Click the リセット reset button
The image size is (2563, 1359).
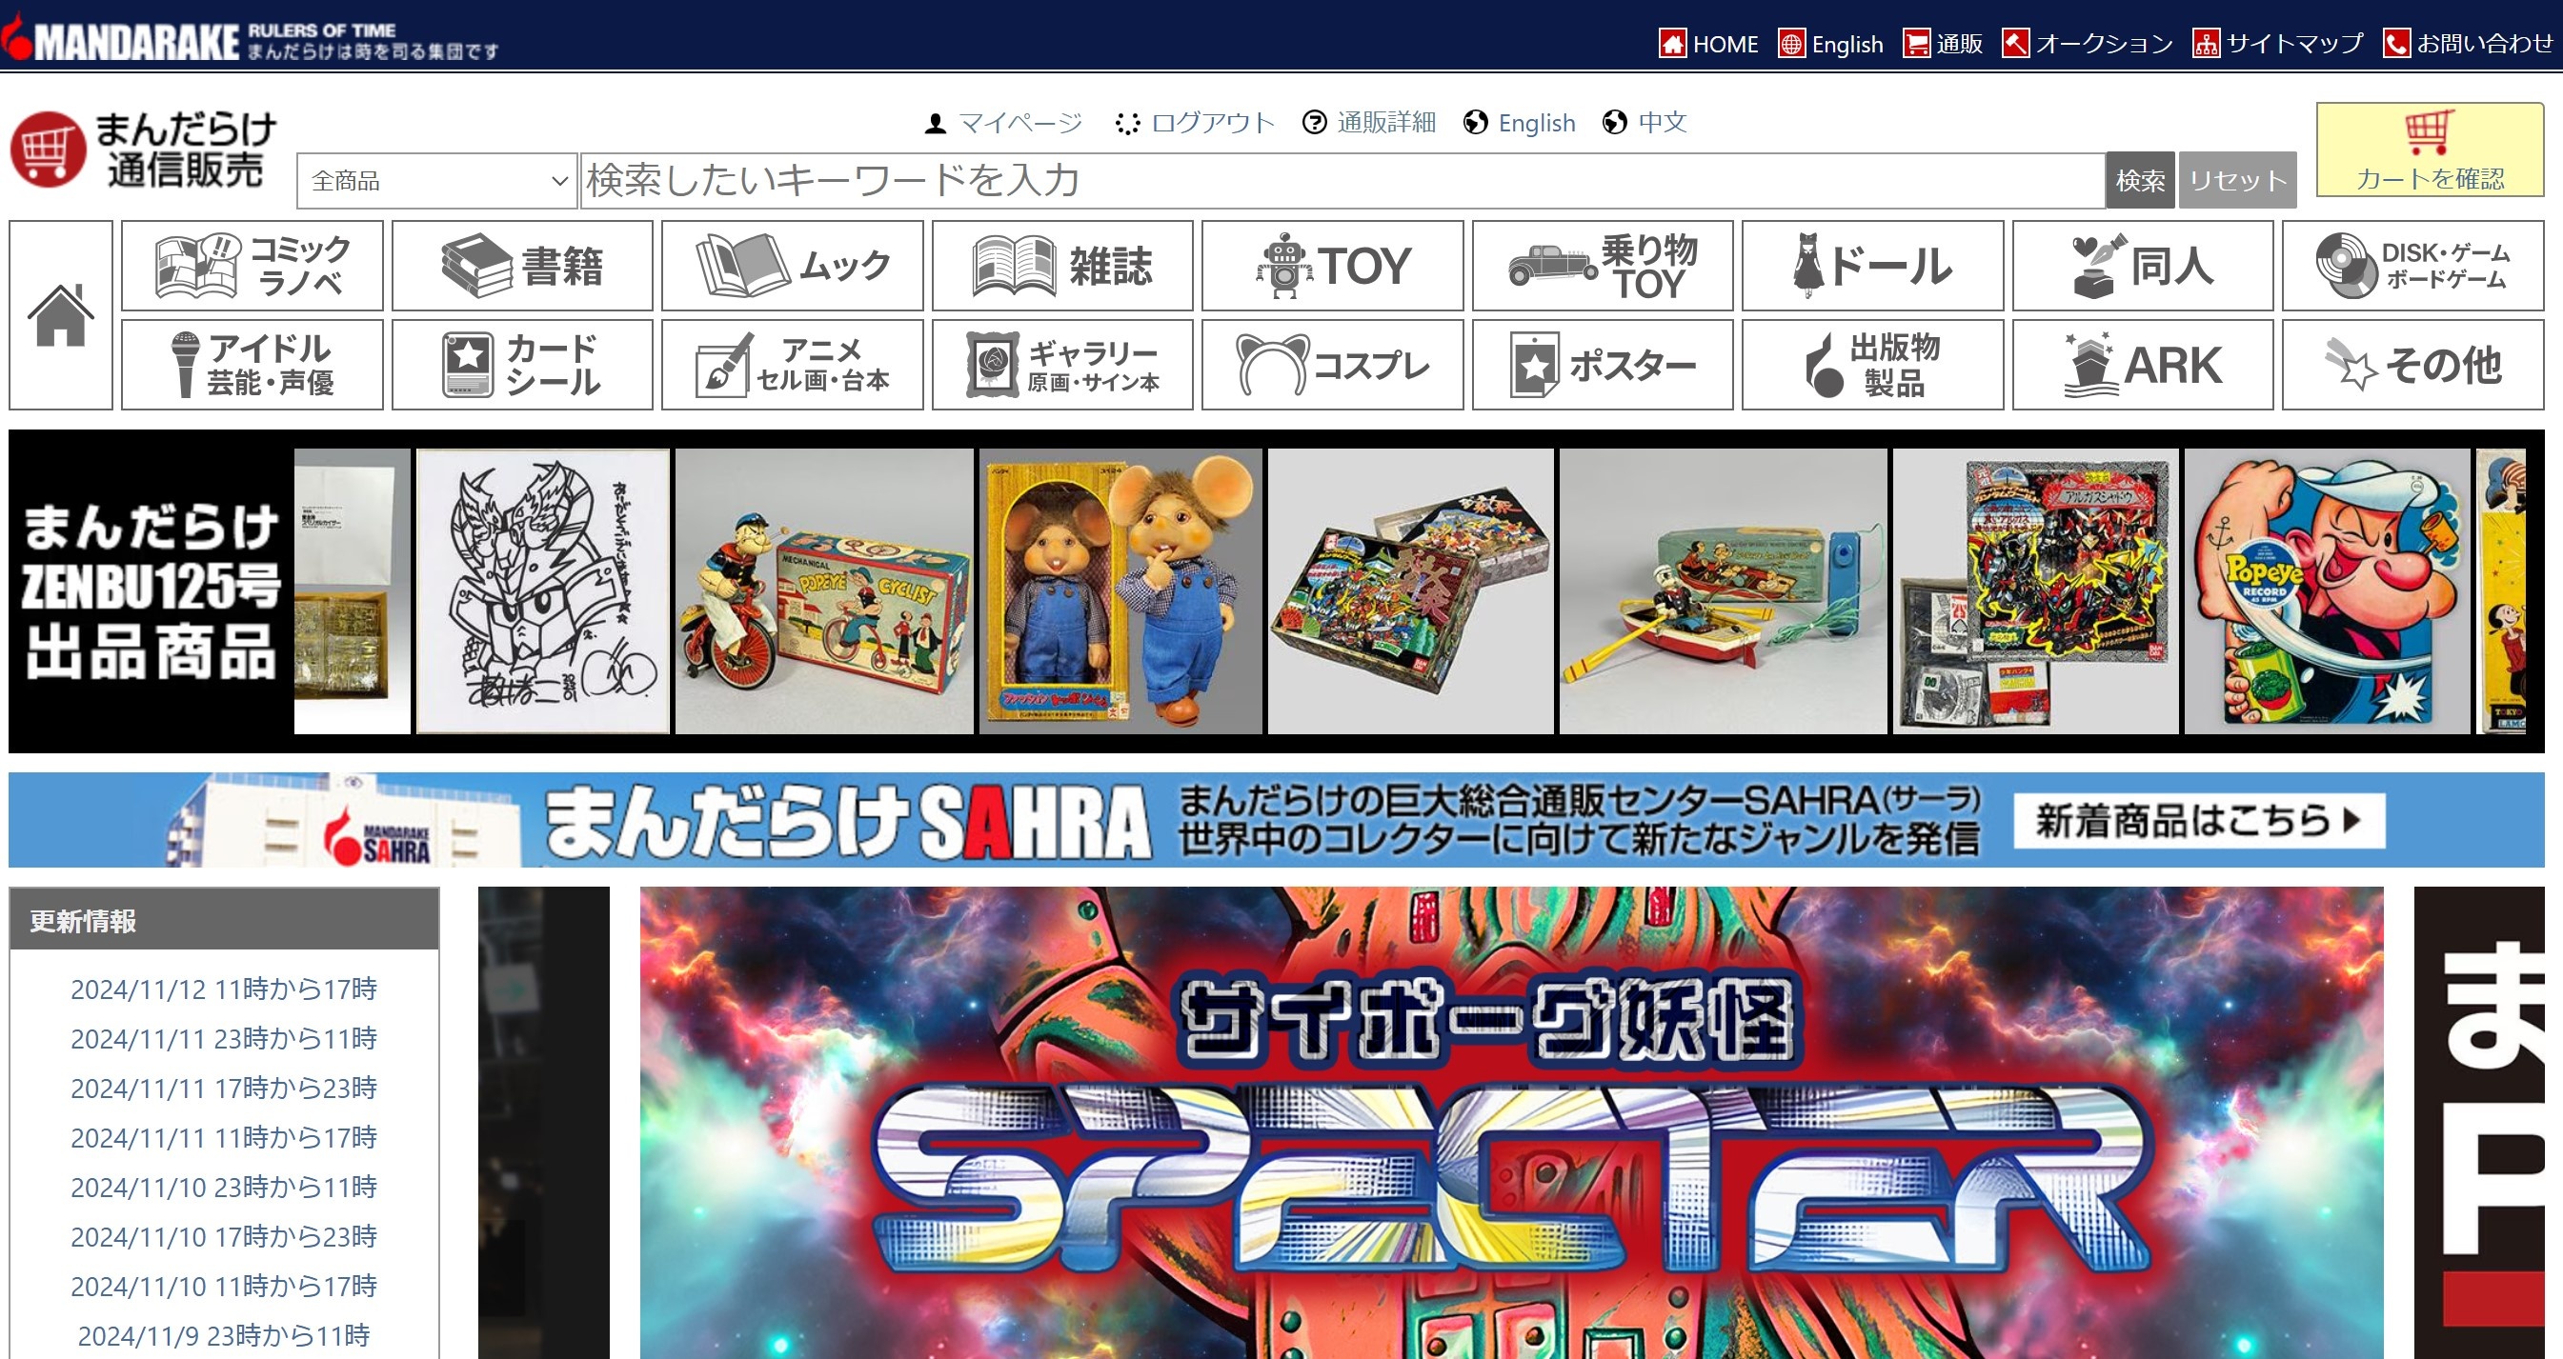coord(2238,181)
